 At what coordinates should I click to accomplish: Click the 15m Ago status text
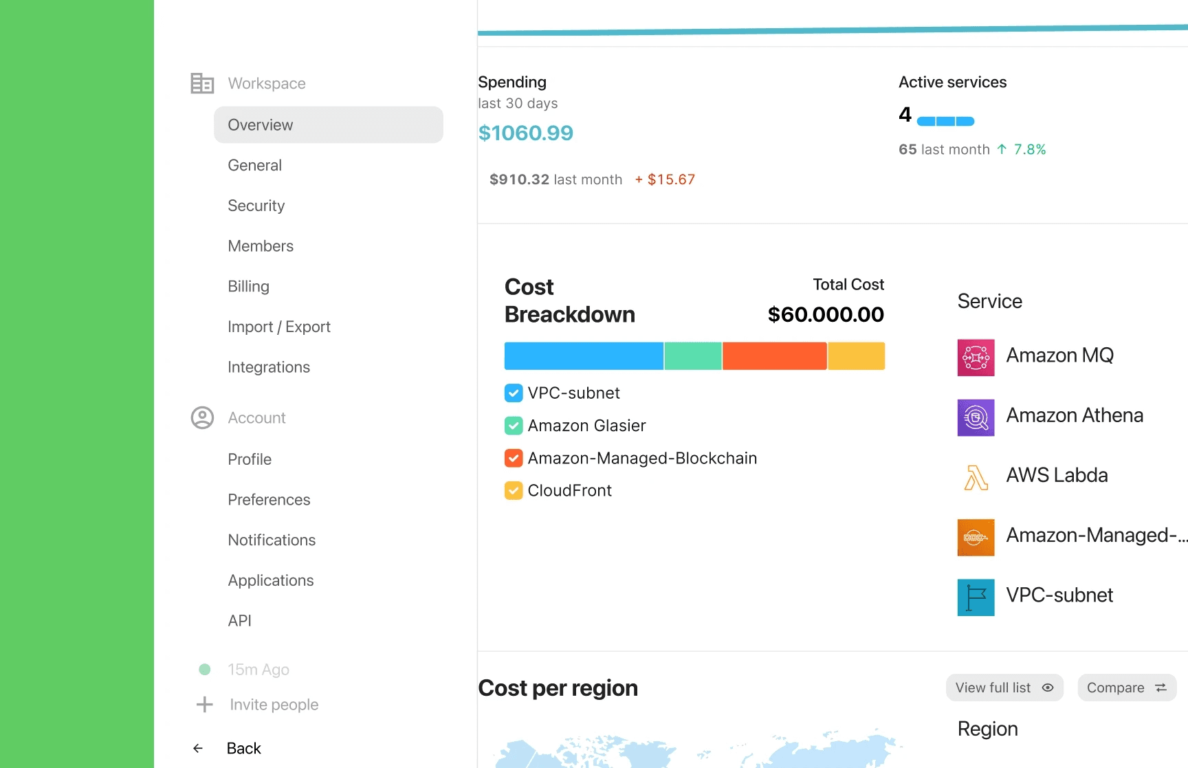pyautogui.click(x=258, y=670)
